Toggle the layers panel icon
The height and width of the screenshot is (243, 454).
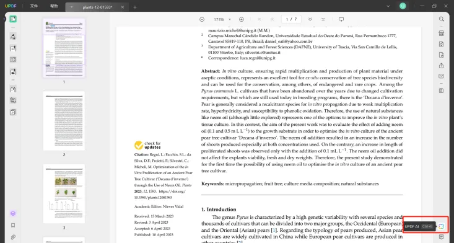tap(13, 213)
